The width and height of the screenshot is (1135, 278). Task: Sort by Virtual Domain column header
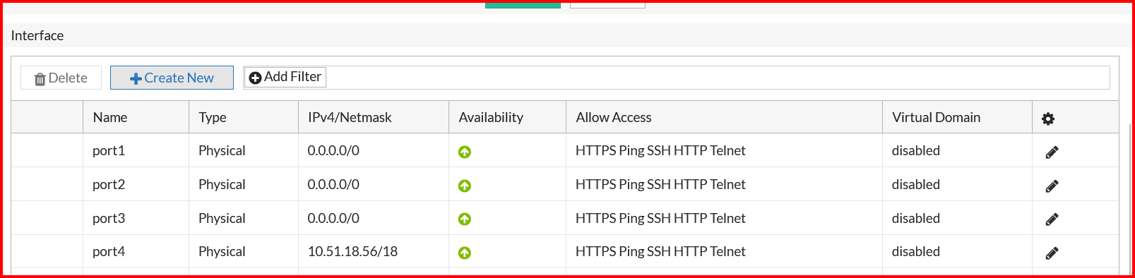point(936,117)
